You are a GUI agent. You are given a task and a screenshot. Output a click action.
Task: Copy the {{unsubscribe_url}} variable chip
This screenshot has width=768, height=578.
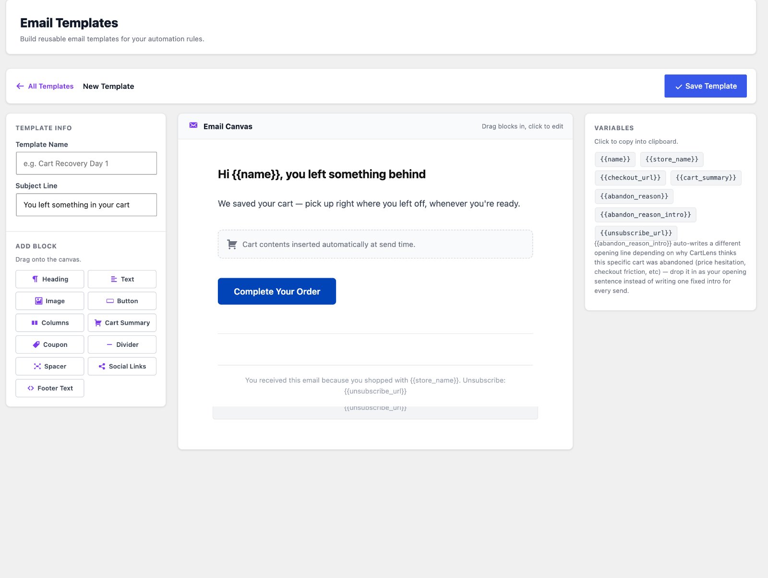[636, 233]
